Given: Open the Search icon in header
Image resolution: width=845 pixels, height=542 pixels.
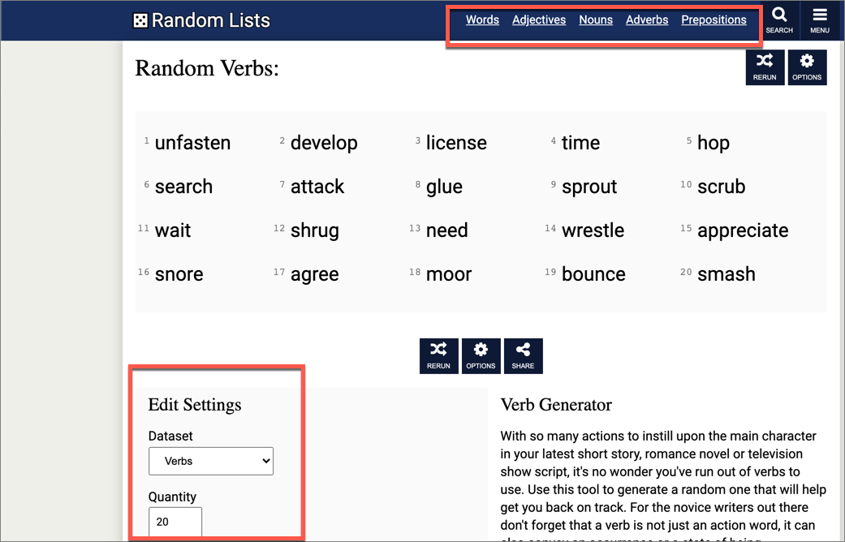Looking at the screenshot, I should 779,20.
